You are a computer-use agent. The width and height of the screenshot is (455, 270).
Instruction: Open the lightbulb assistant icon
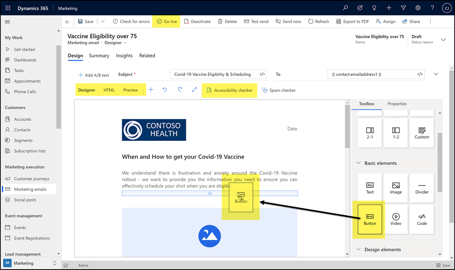374,8
